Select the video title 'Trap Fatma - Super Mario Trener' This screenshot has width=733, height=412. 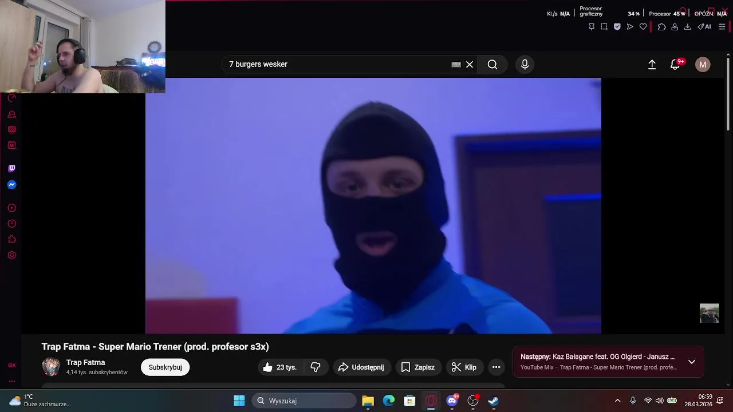(155, 347)
